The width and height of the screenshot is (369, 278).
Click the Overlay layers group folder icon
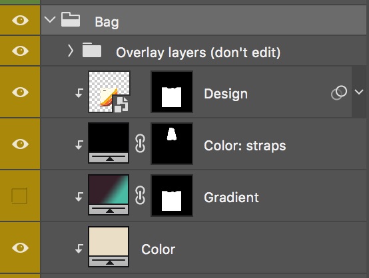[x=92, y=50]
